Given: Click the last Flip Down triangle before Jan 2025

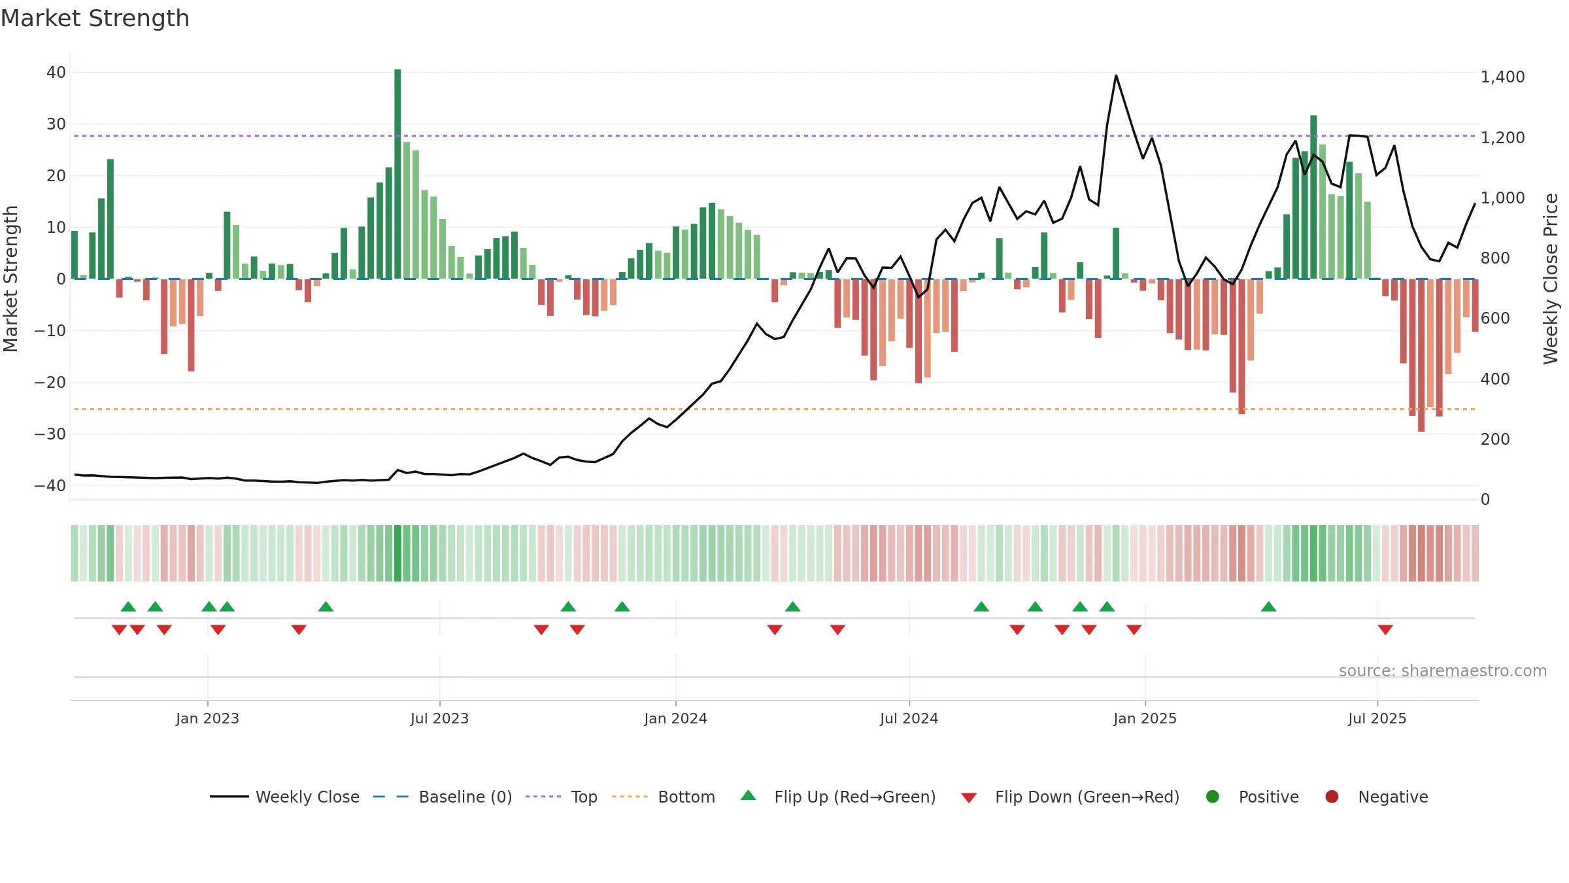Looking at the screenshot, I should tap(1134, 629).
